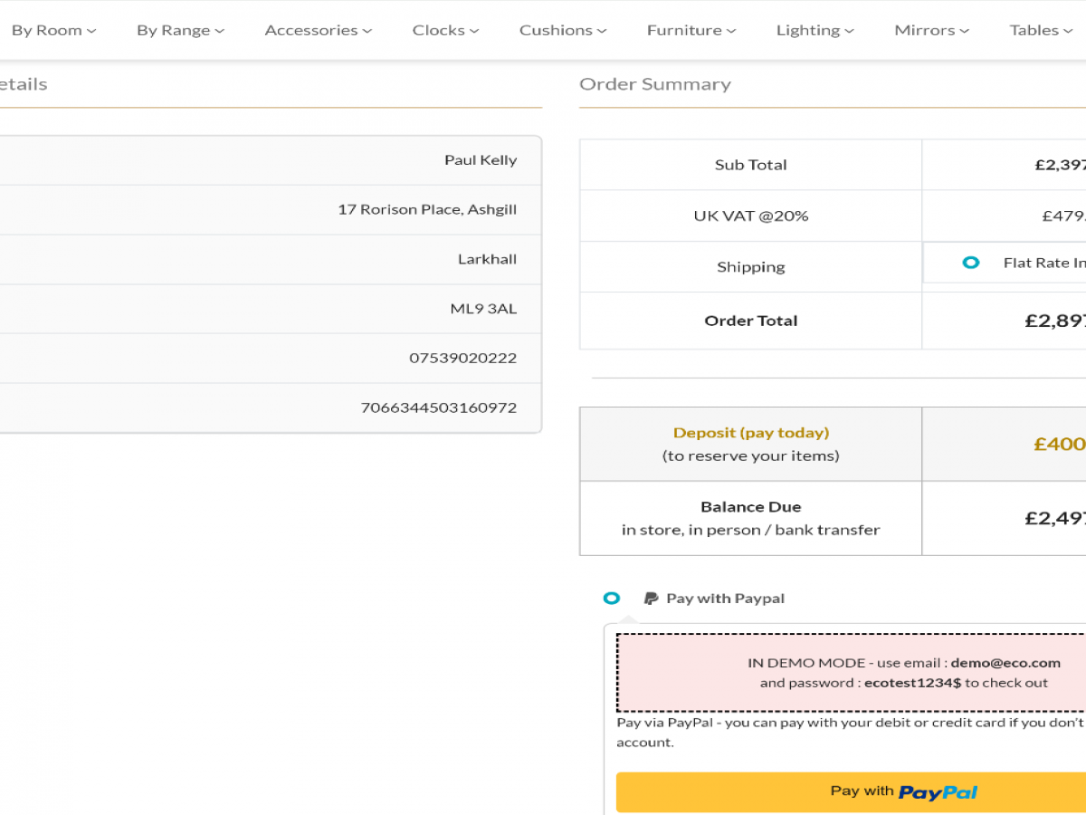Select the Pay with Paypal radio button
Image resolution: width=1086 pixels, height=815 pixels.
(612, 599)
